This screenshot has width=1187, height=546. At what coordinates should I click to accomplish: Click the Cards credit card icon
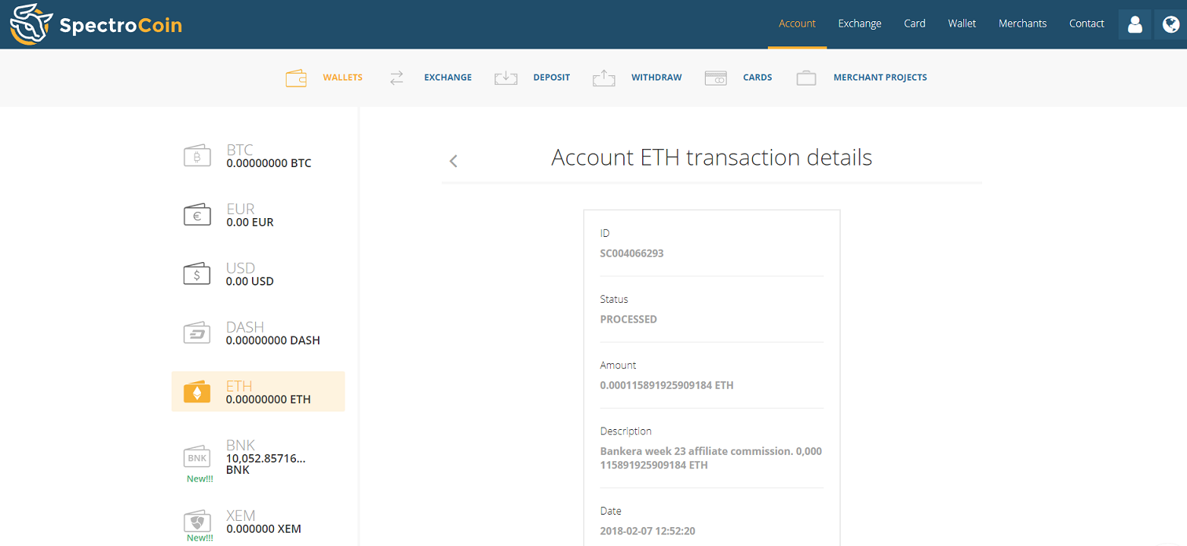point(715,78)
